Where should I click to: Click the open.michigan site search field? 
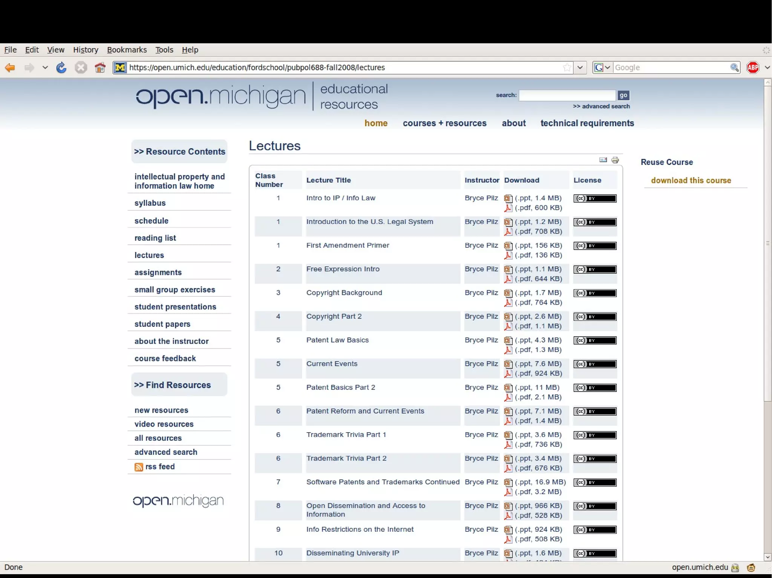pos(567,95)
